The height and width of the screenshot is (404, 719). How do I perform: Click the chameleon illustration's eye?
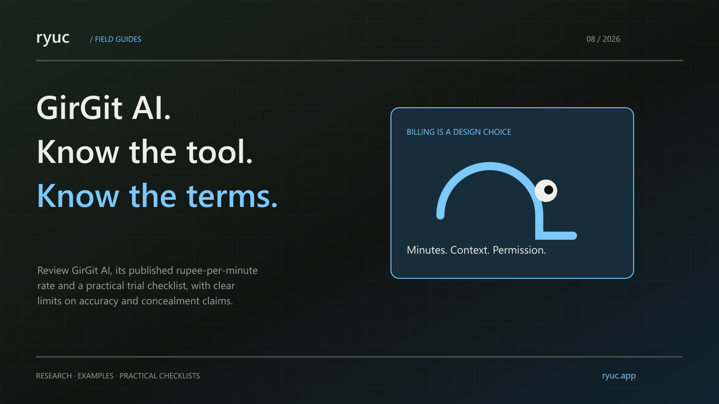point(546,190)
